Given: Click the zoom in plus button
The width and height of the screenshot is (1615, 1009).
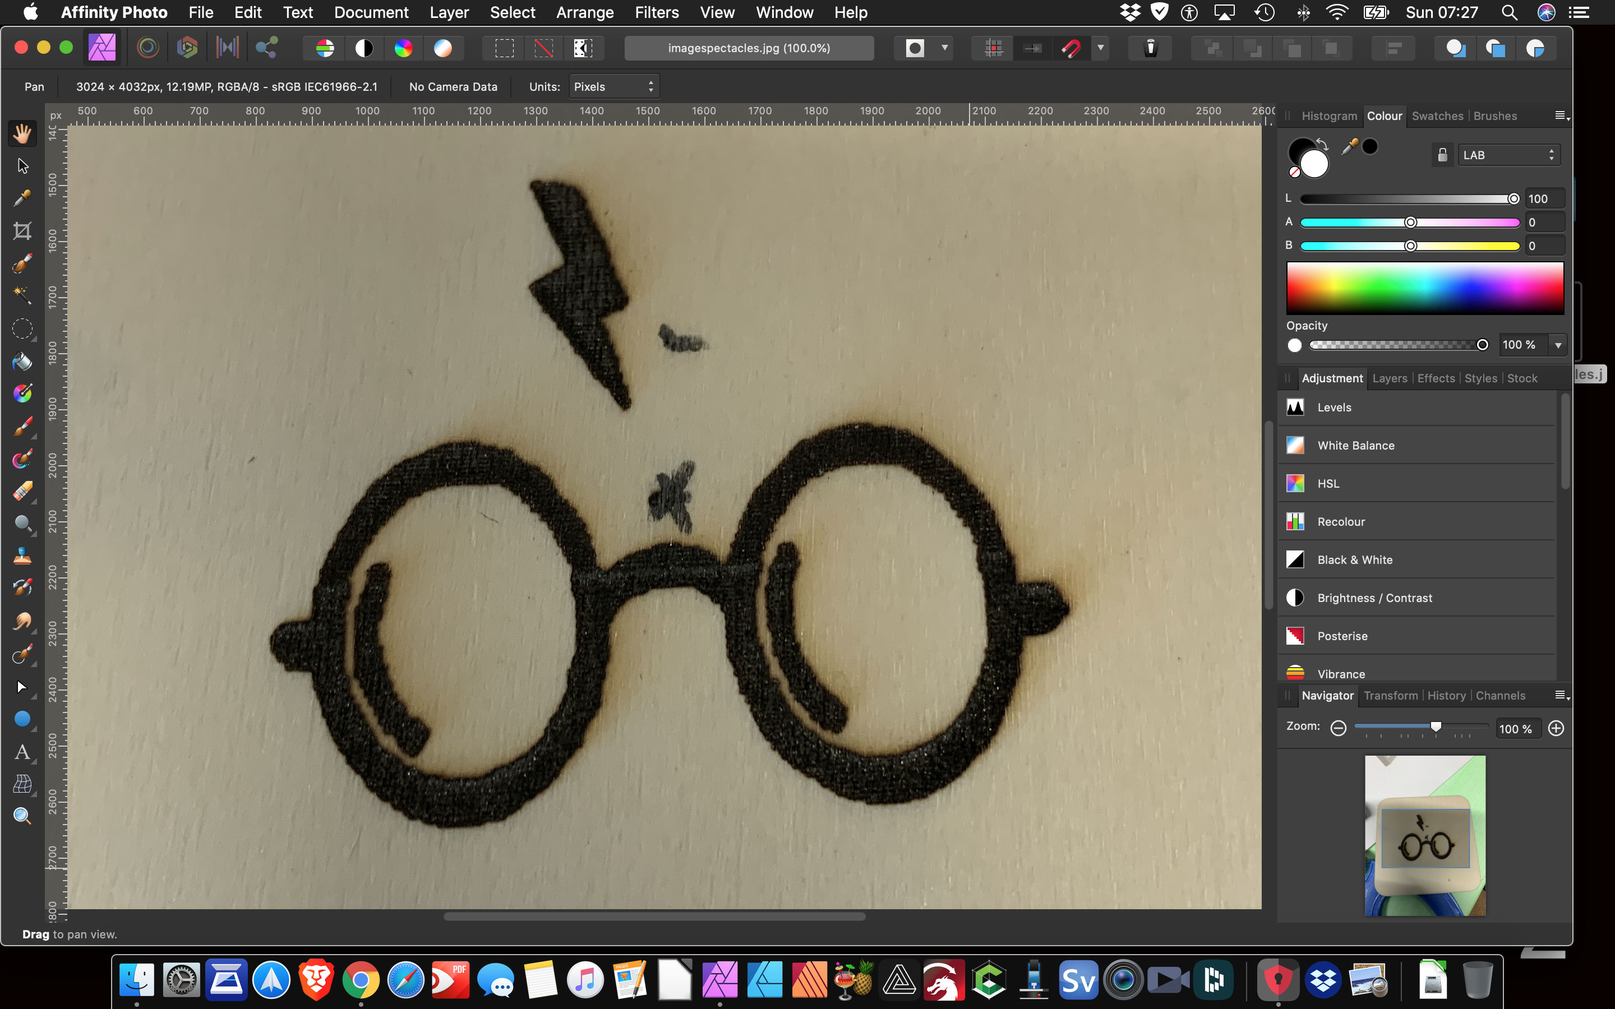Looking at the screenshot, I should [x=1556, y=729].
